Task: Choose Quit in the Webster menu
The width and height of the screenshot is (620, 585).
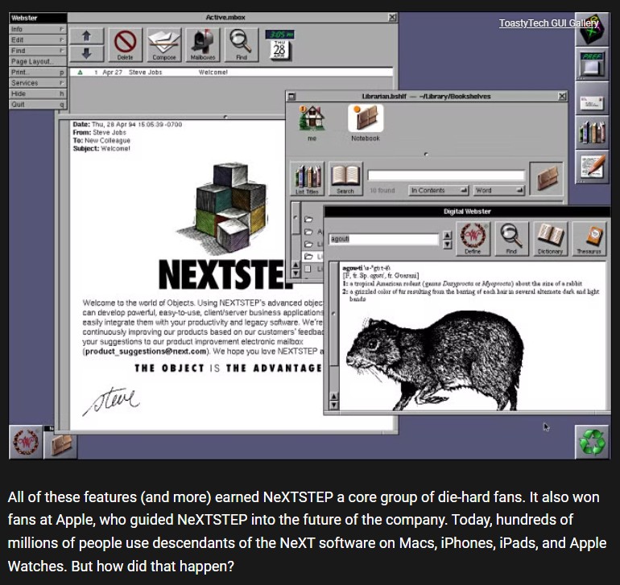Action: (x=38, y=105)
